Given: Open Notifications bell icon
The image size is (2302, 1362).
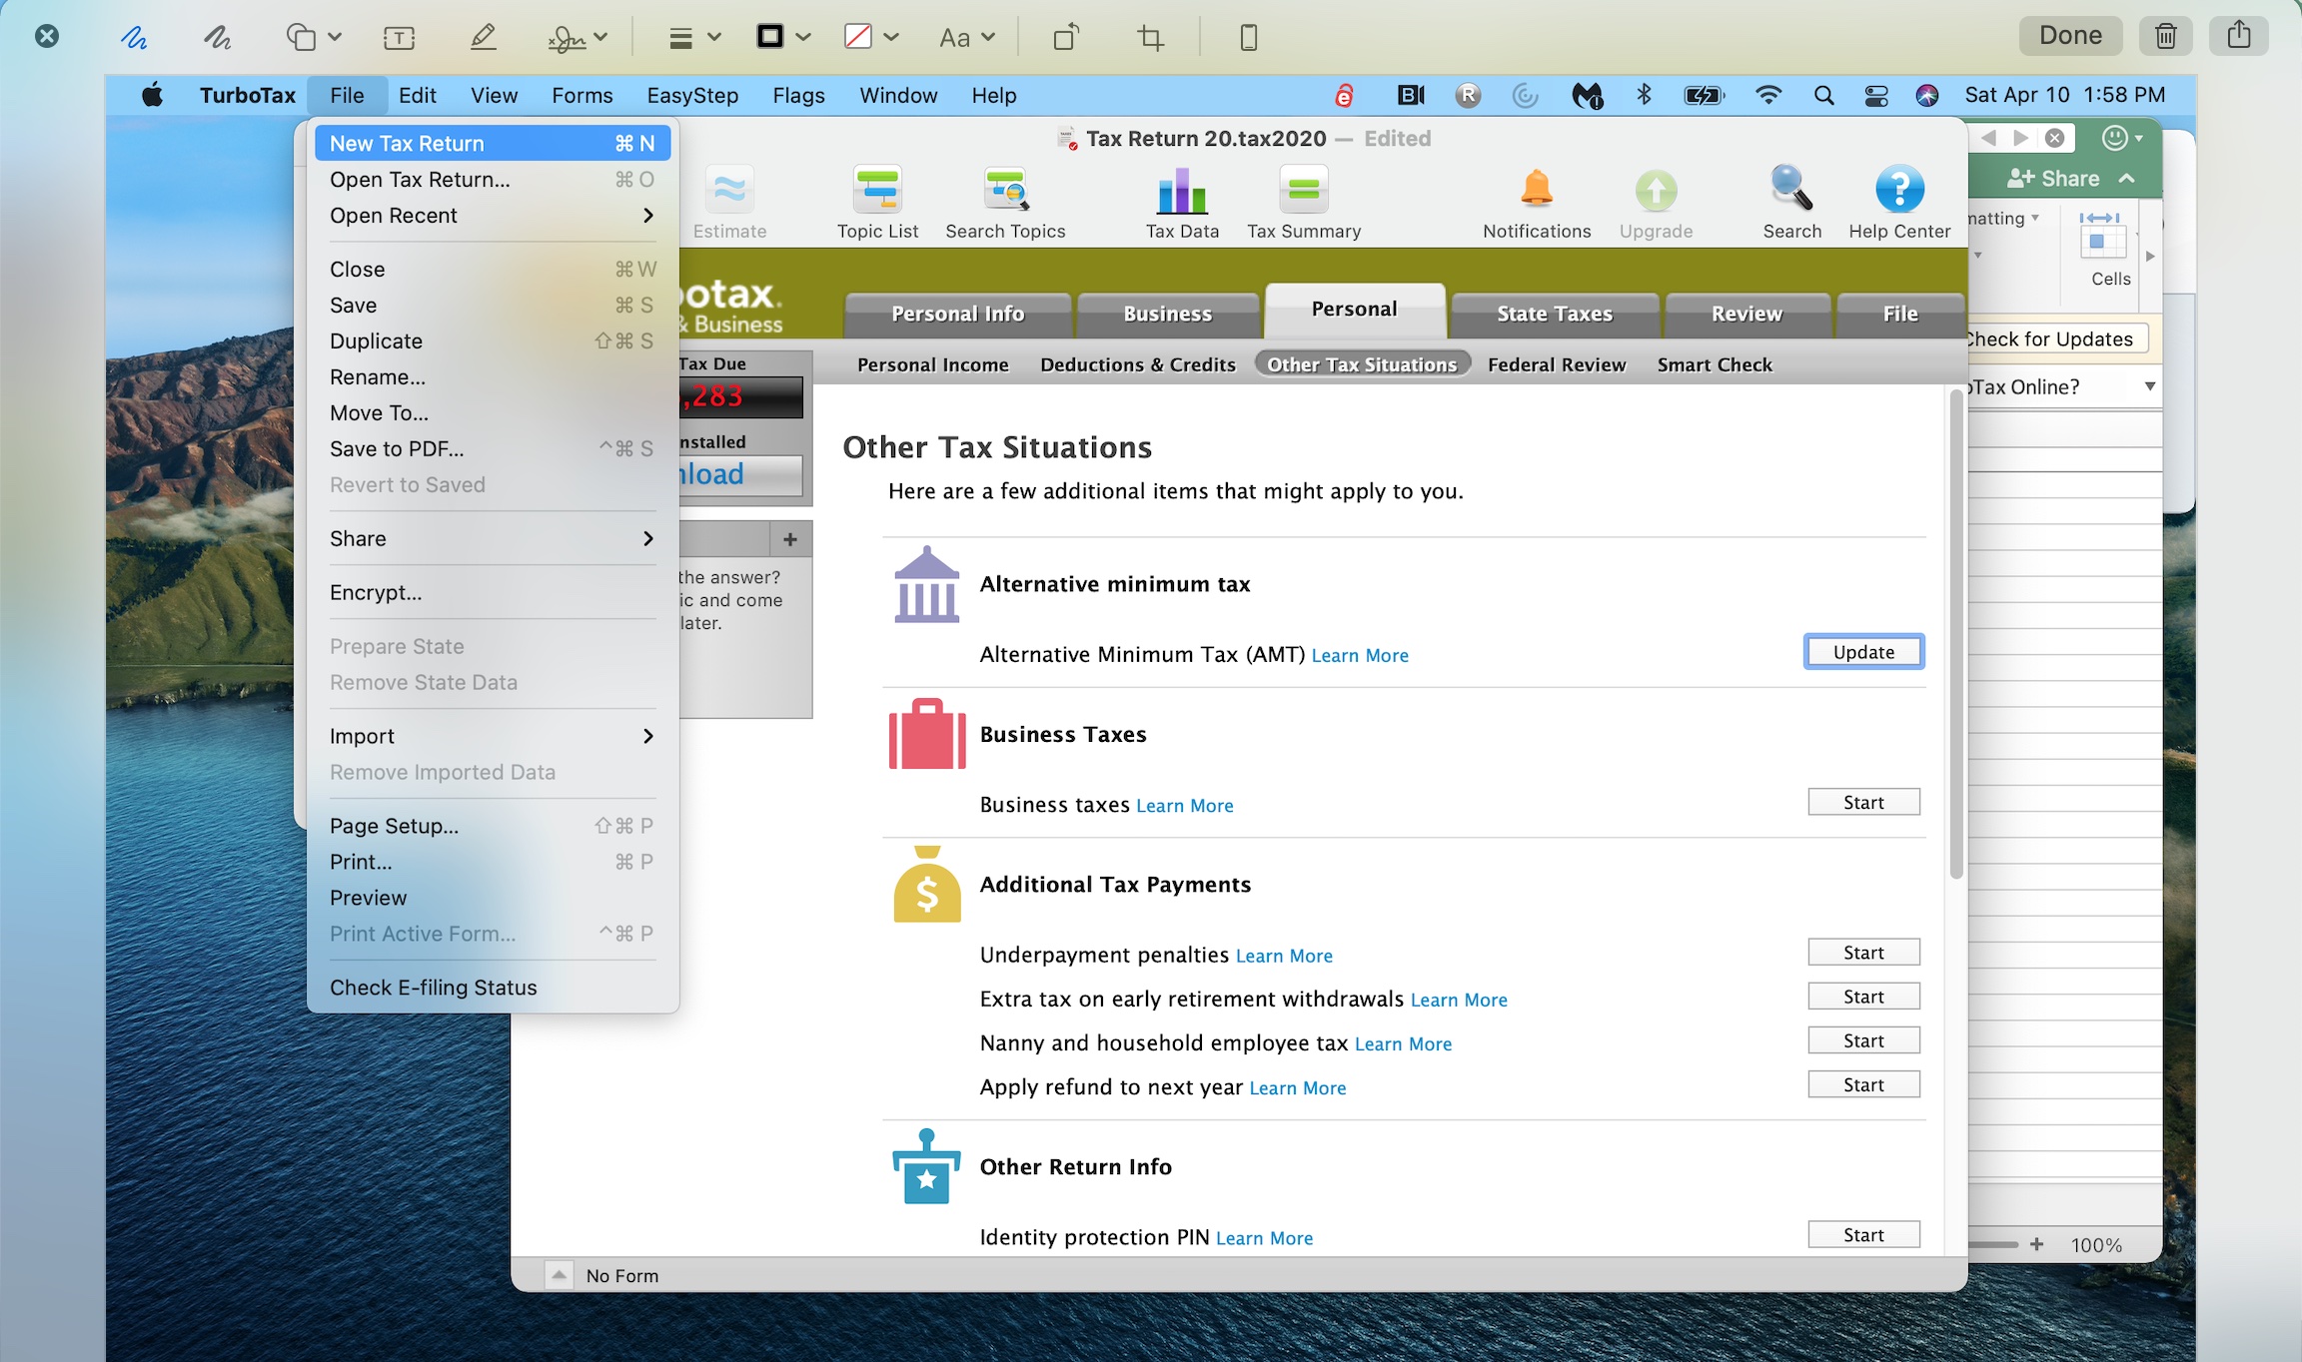Looking at the screenshot, I should pyautogui.click(x=1537, y=204).
